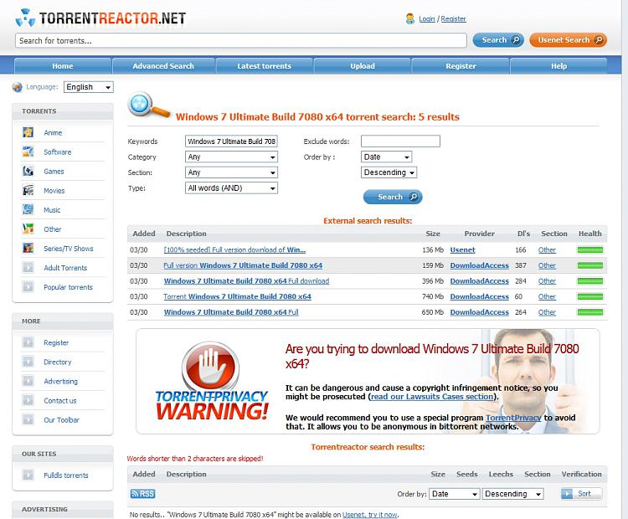This screenshot has width=628, height=519.
Task: Click DownloadAccess provider of 396 Mb result
Action: pos(480,281)
